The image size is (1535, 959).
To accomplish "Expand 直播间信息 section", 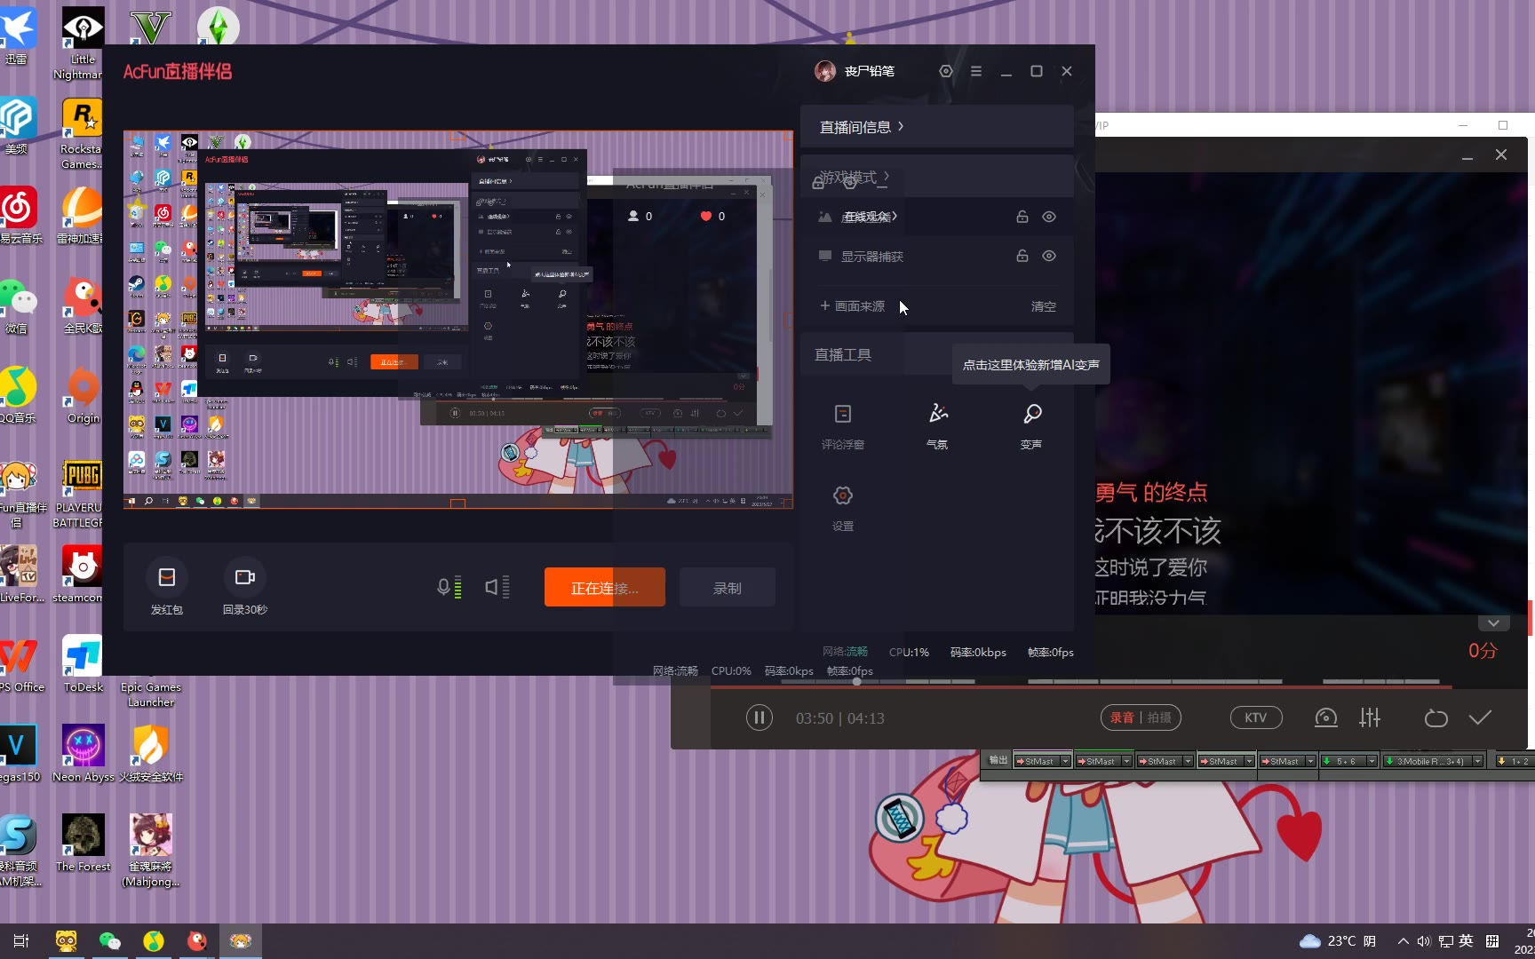I will pos(861,127).
